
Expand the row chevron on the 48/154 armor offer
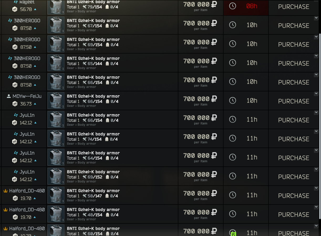tap(316, 207)
